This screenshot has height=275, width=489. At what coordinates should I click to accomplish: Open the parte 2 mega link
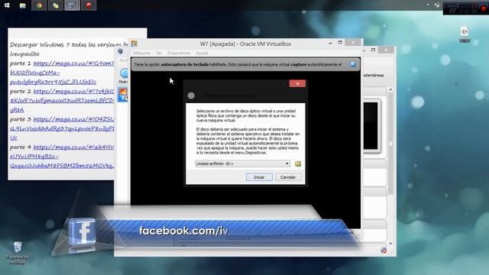click(x=62, y=100)
